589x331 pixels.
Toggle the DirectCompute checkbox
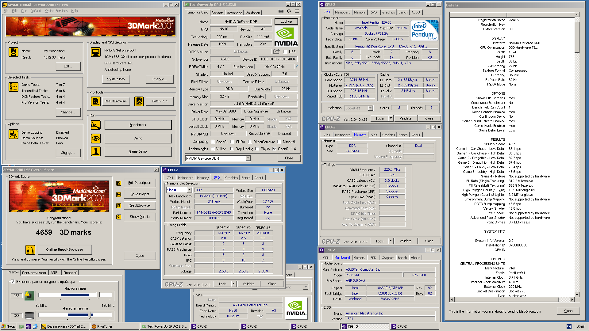(250, 142)
